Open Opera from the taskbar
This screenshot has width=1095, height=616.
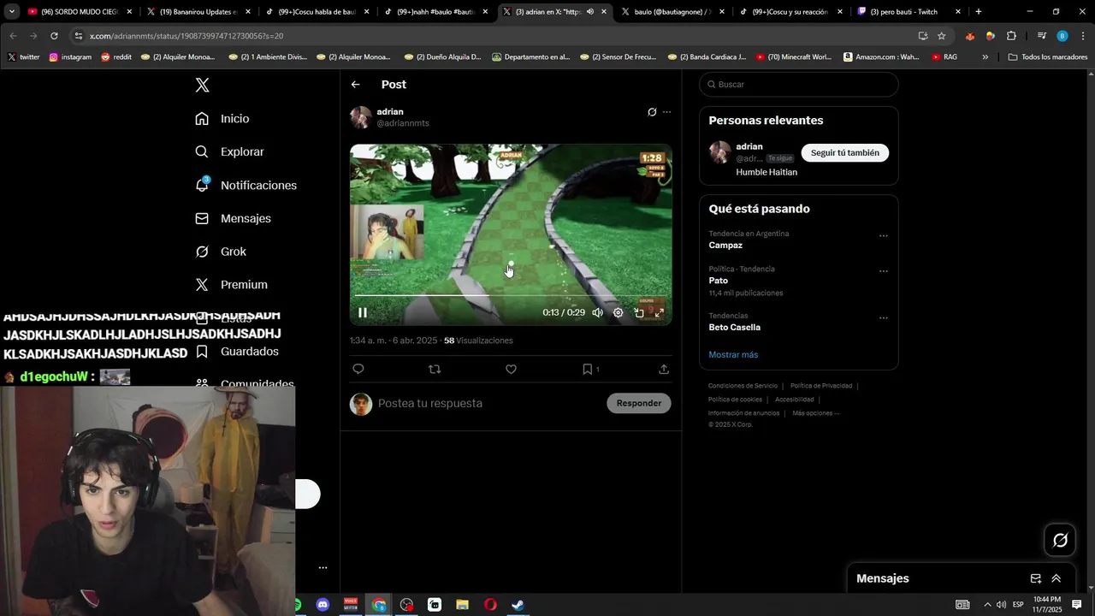(490, 605)
